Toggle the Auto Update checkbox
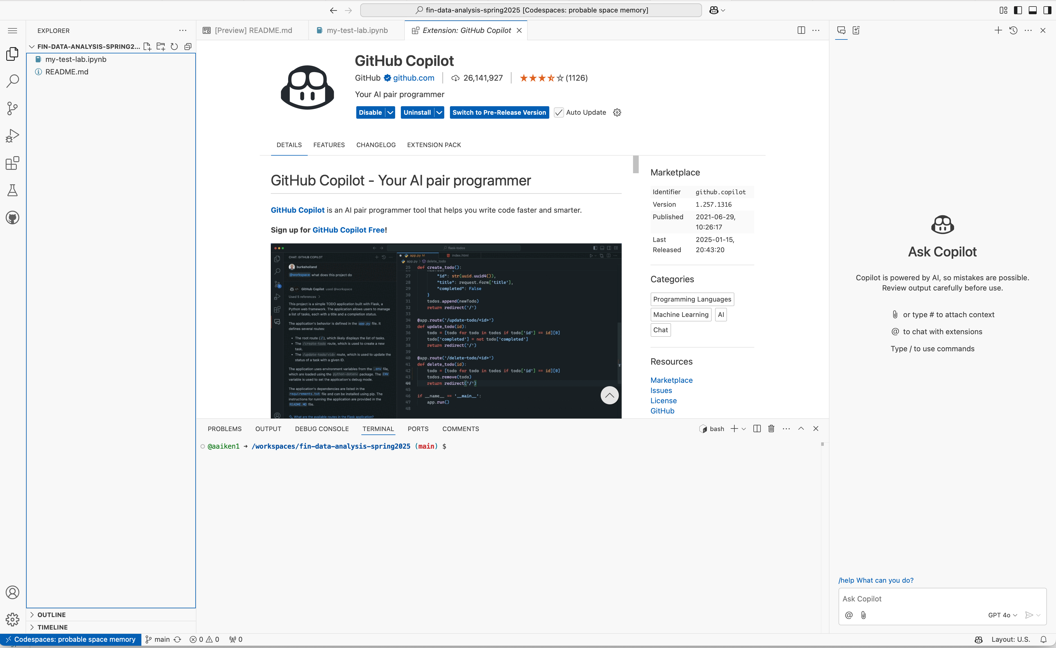This screenshot has height=648, width=1056. [x=558, y=112]
